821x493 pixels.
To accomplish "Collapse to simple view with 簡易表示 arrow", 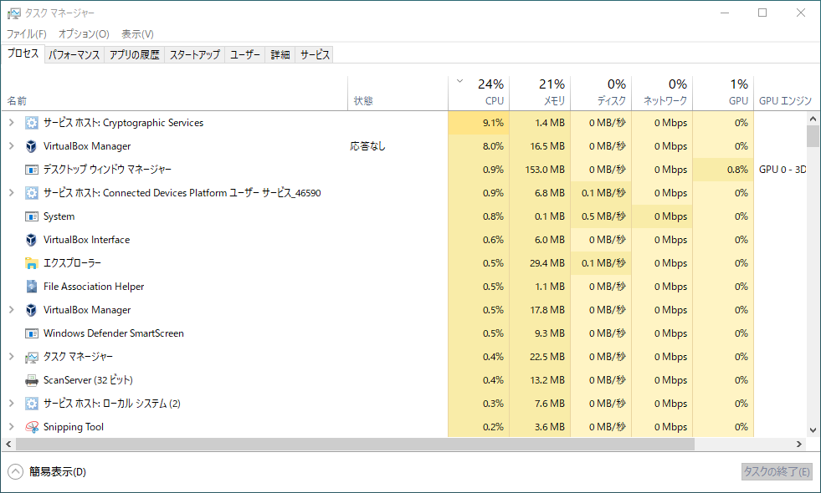I will pyautogui.click(x=16, y=471).
